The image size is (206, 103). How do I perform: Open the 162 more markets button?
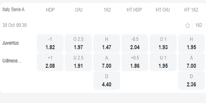[199, 25]
